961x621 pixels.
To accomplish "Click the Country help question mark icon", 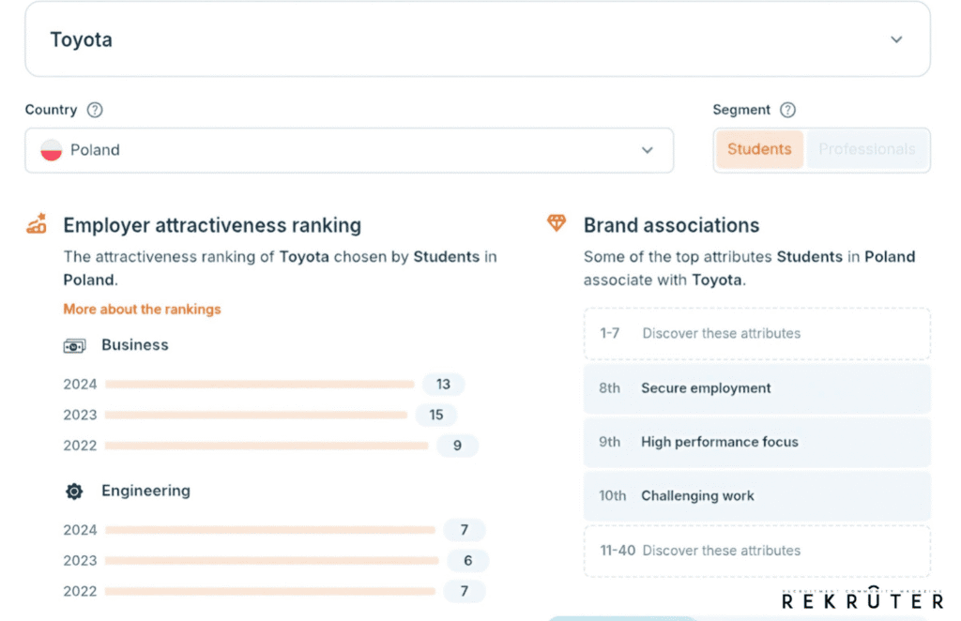I will point(95,110).
